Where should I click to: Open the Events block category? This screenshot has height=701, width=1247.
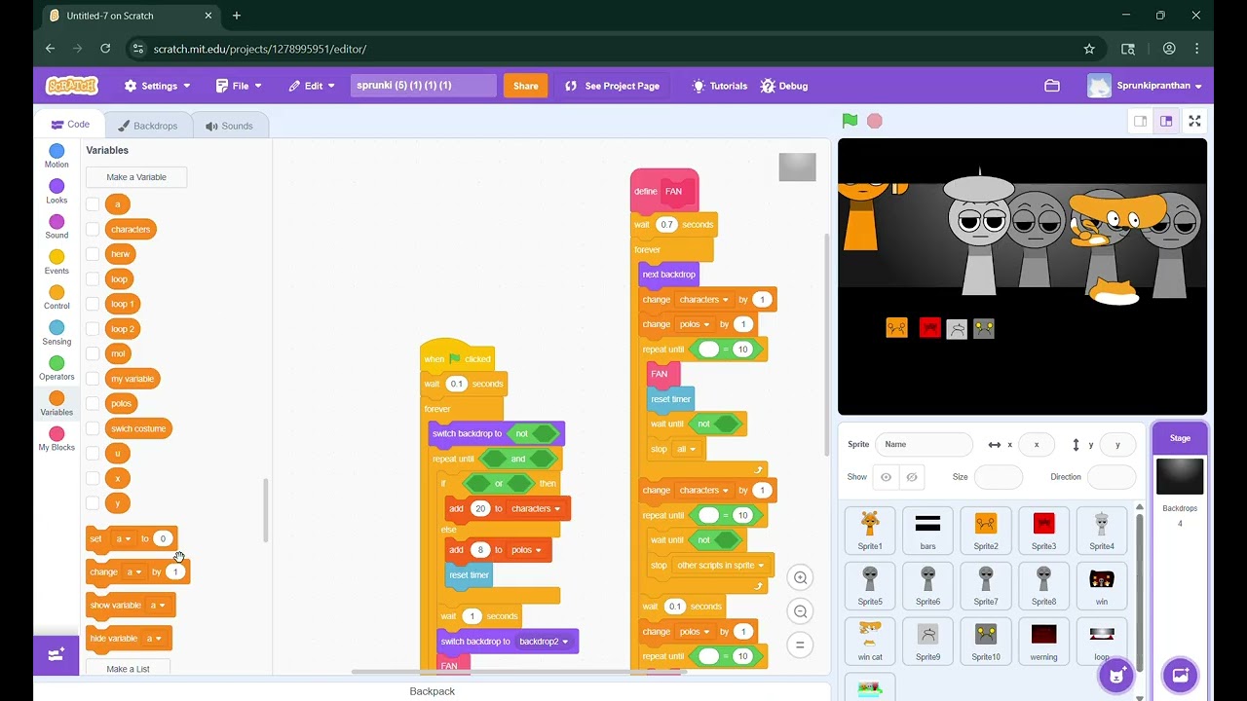tap(57, 263)
